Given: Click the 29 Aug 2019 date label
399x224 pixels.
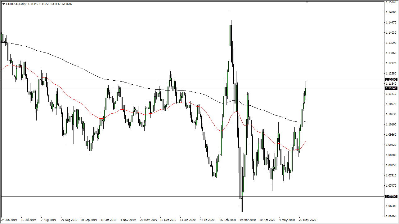Looking at the screenshot, I should point(69,220).
